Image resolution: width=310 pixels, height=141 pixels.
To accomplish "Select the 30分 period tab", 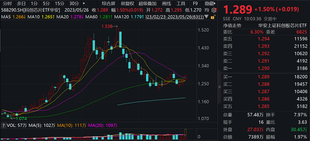I will coord(74,3).
